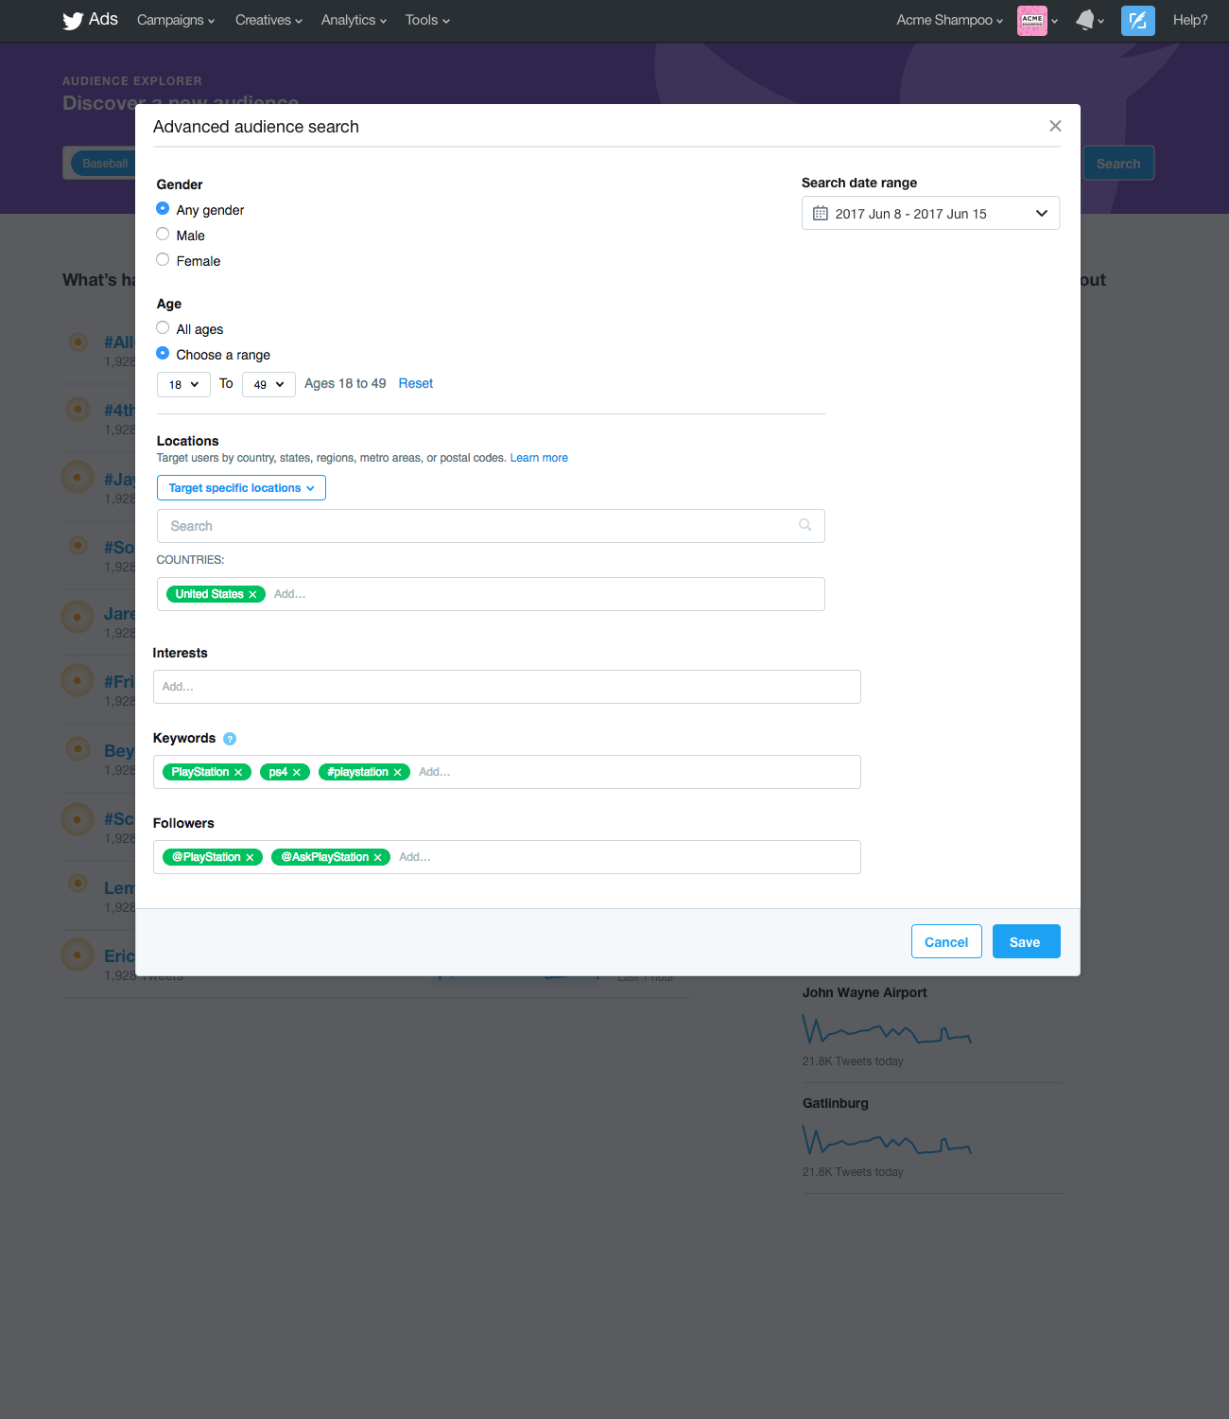Open the Tools menu

(427, 20)
